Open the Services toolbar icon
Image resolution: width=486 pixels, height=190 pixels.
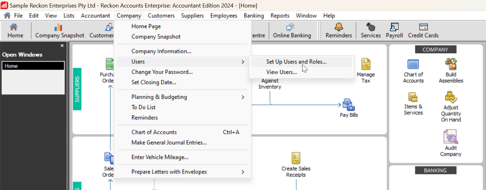click(x=371, y=31)
